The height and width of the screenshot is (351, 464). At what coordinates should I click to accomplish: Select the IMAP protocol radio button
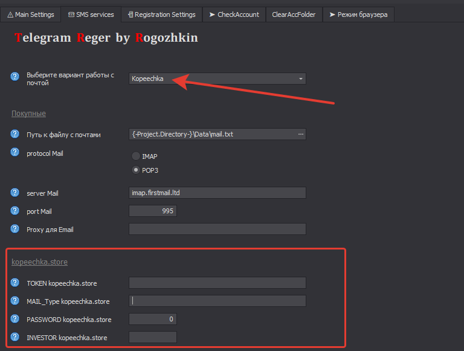tap(136, 156)
